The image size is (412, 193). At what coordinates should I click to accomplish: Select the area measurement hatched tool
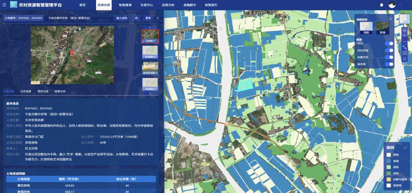pyautogui.click(x=404, y=53)
